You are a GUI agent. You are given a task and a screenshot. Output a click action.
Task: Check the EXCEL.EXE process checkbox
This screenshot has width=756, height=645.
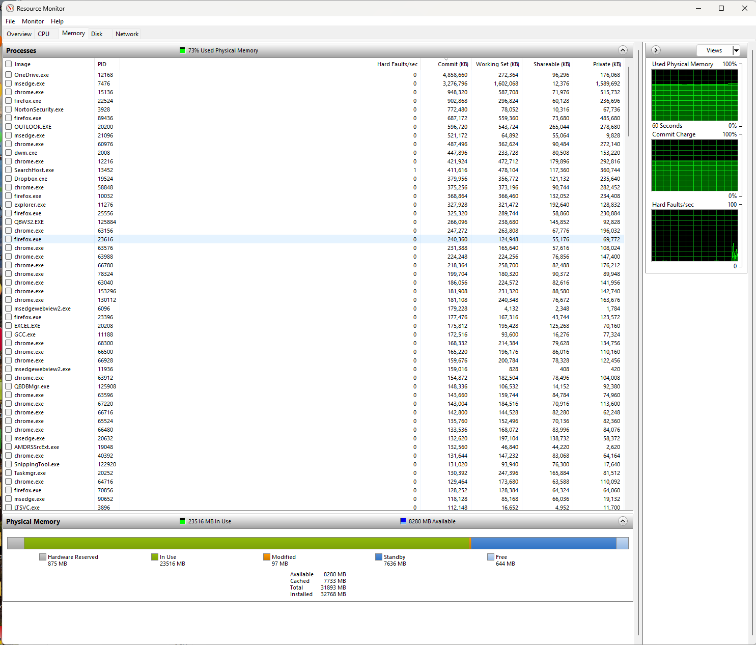point(9,326)
